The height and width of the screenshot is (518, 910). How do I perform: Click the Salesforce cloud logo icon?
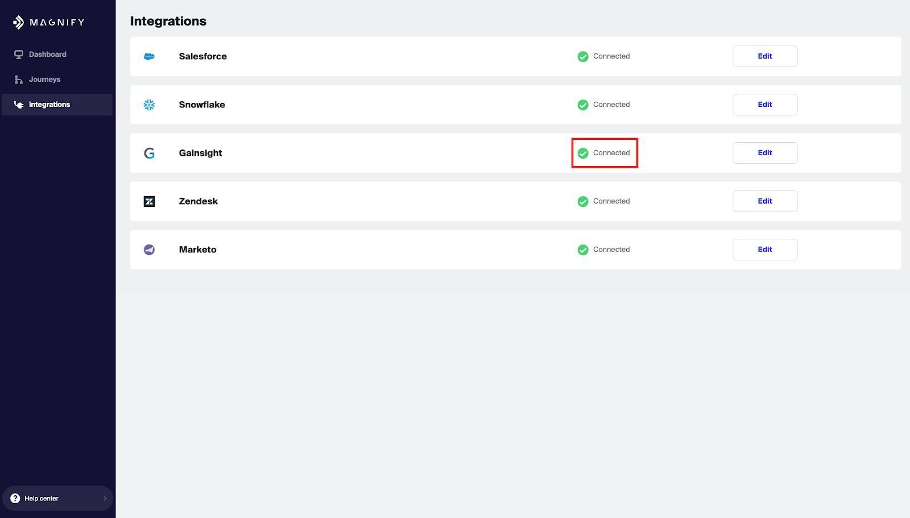click(x=149, y=56)
